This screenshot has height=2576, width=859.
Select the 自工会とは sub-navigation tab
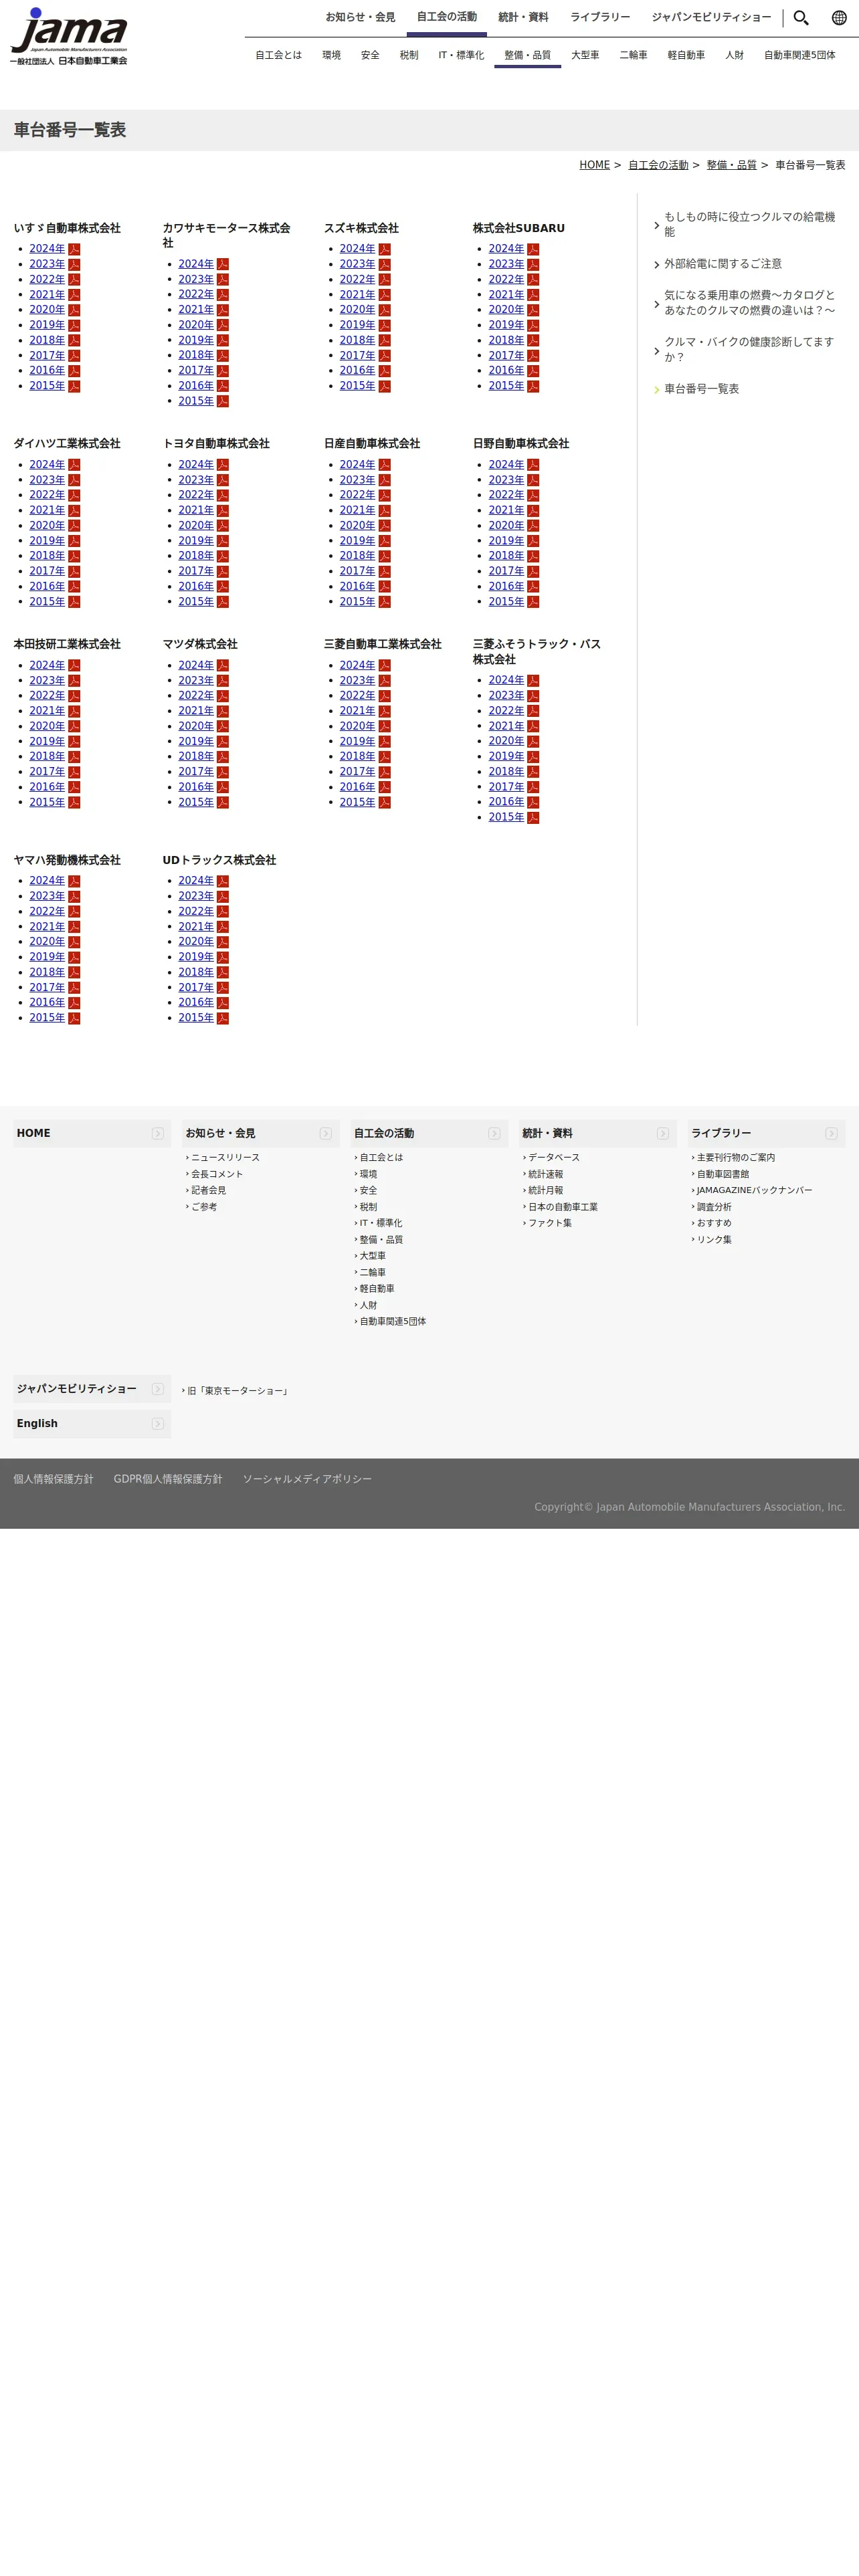point(278,55)
